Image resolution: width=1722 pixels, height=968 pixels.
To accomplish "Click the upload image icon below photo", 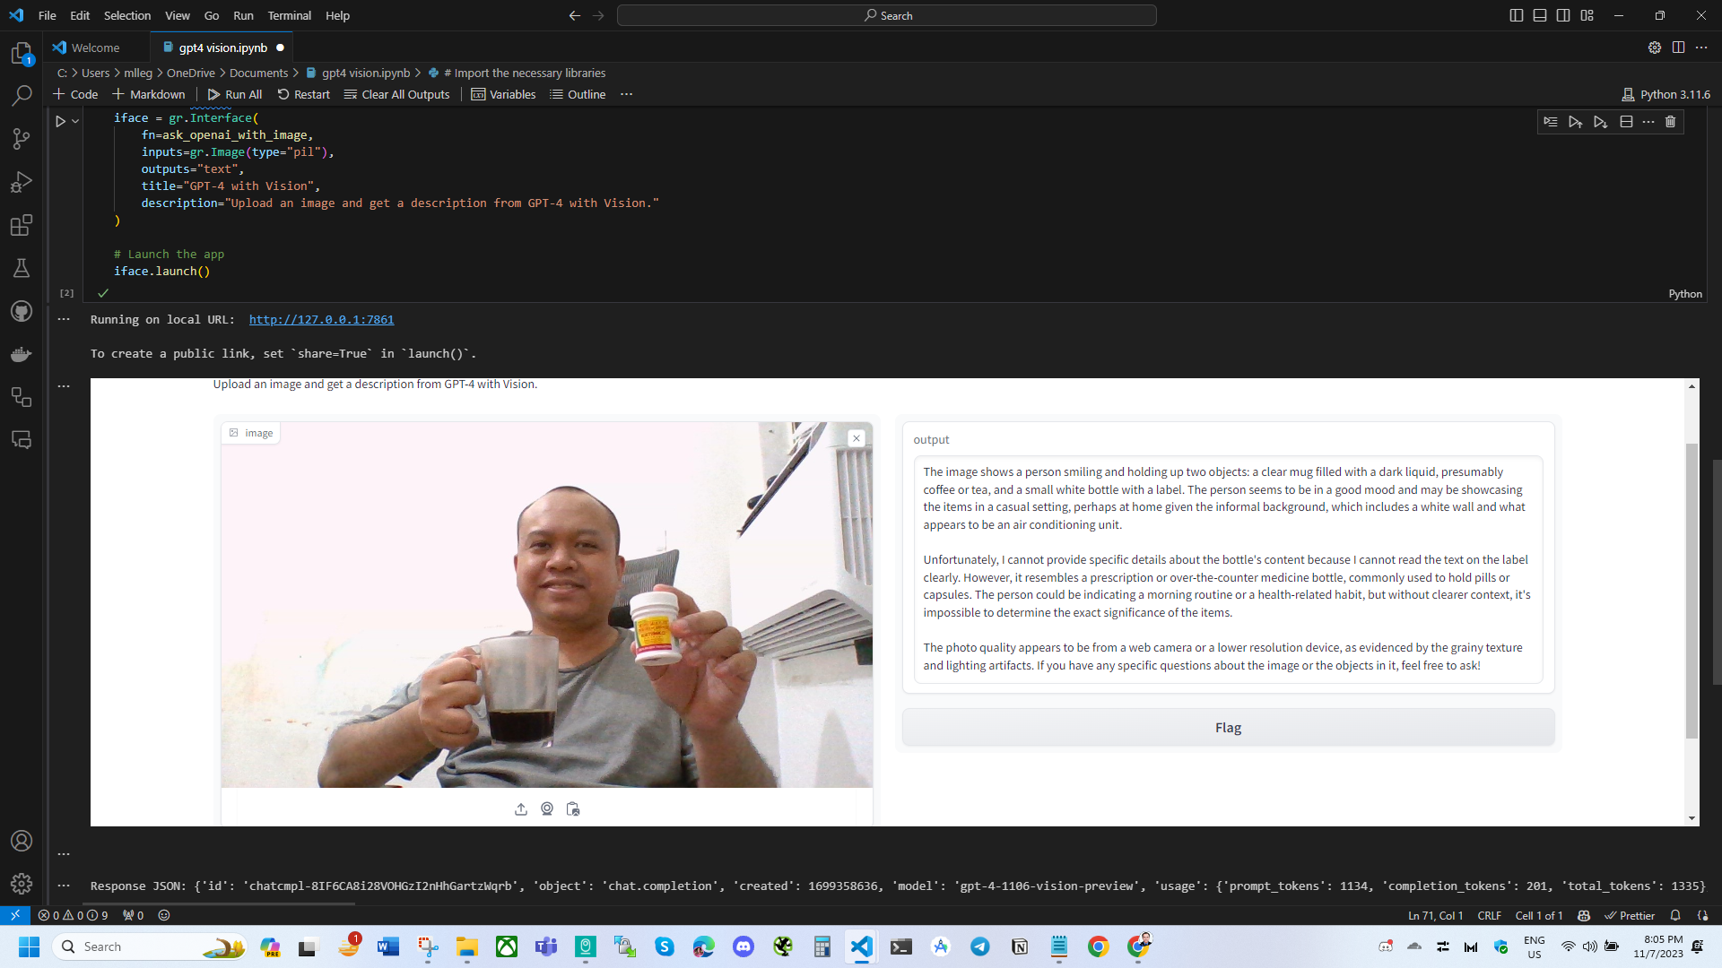I will [x=521, y=809].
